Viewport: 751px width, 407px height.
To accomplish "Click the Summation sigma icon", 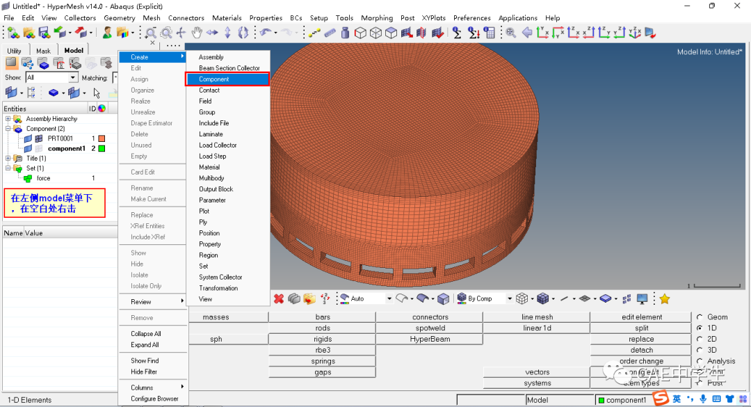I will pos(457,33).
